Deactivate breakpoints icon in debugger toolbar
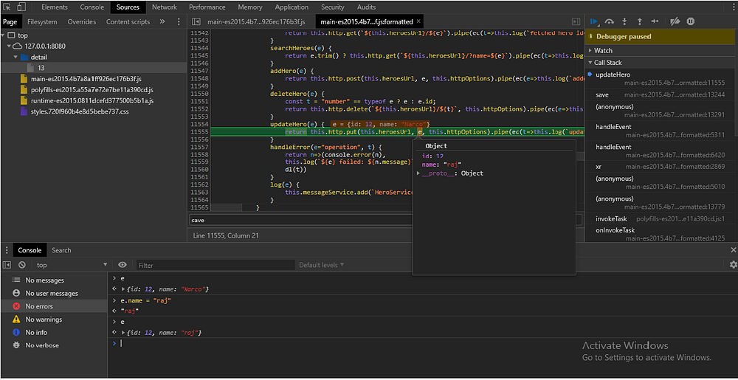 coord(674,22)
